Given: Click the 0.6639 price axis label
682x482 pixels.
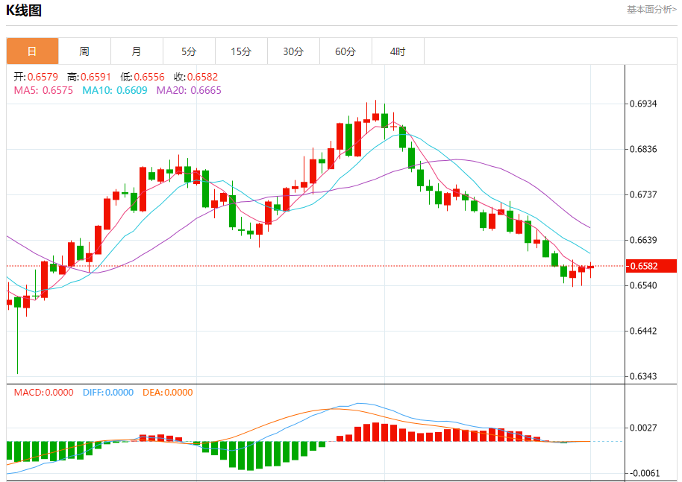Looking at the screenshot, I should pyautogui.click(x=643, y=240).
